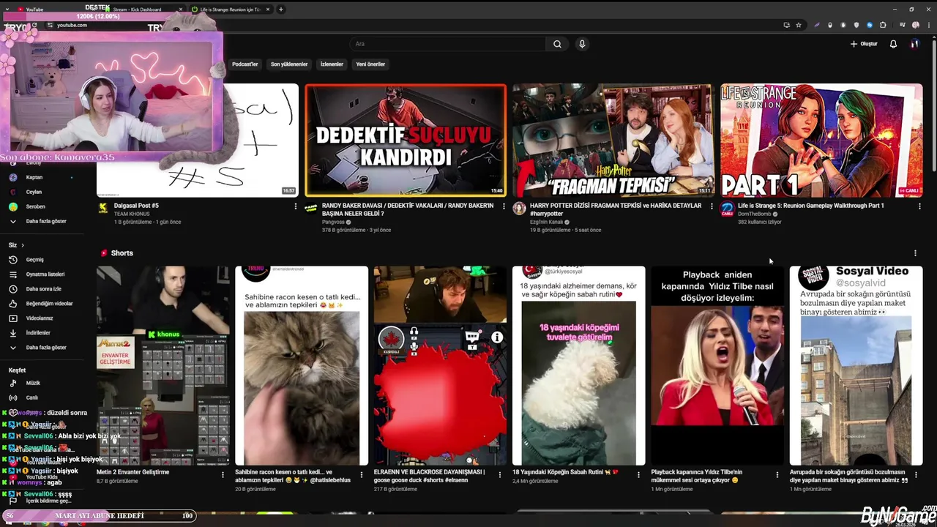Select the İzlenenler filter chip
Image resolution: width=937 pixels, height=527 pixels.
pyautogui.click(x=332, y=64)
